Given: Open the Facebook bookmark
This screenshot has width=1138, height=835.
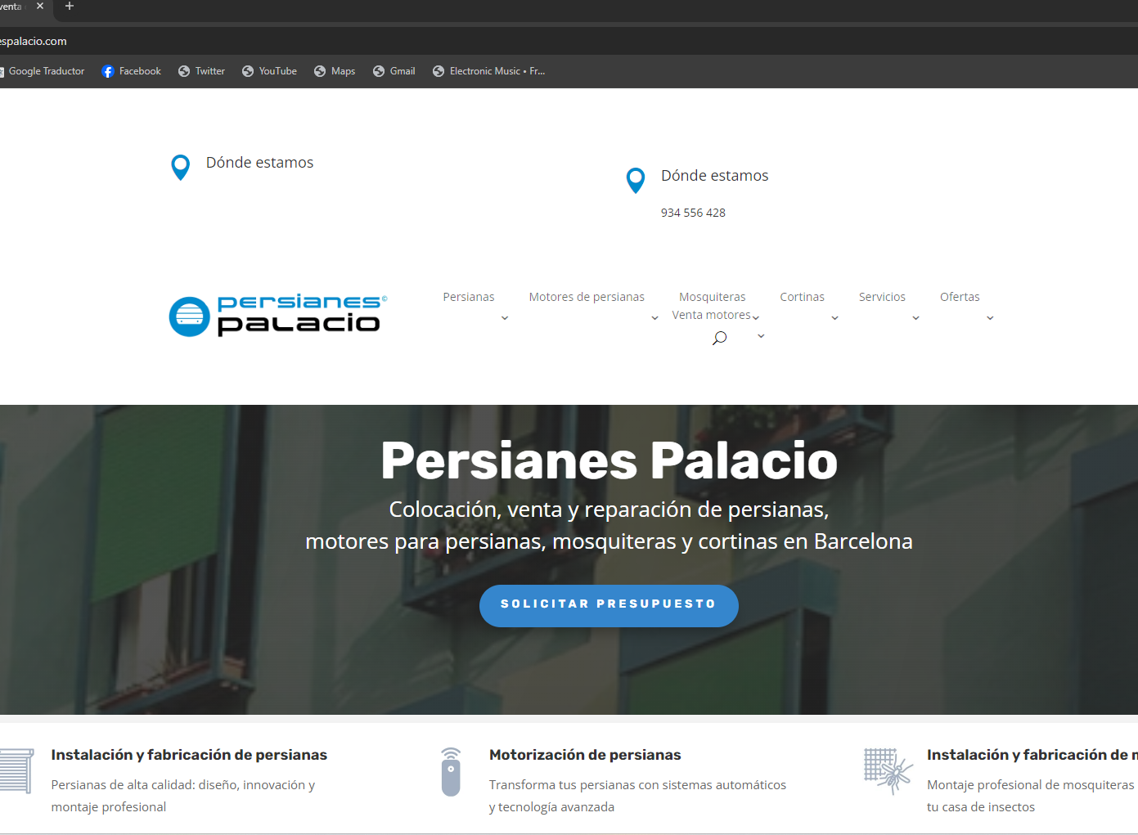Looking at the screenshot, I should (x=132, y=71).
